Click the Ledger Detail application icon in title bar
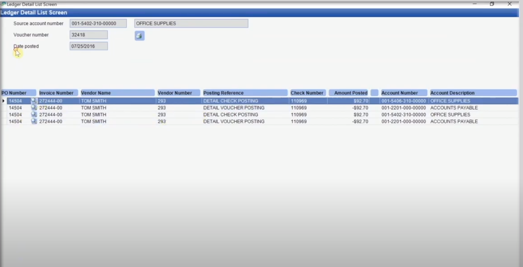The width and height of the screenshot is (523, 267). pyautogui.click(x=4, y=4)
